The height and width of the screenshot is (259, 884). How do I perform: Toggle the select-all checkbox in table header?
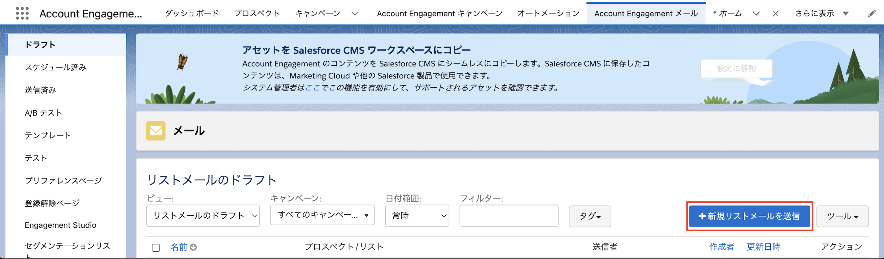point(156,247)
